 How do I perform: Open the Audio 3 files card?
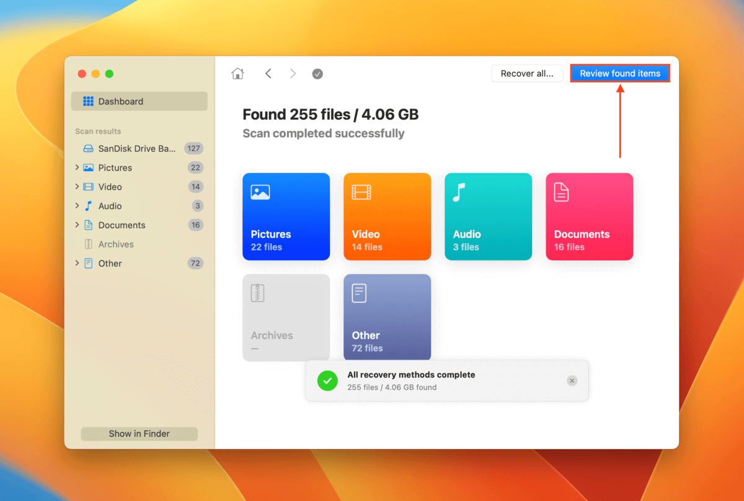tap(489, 216)
